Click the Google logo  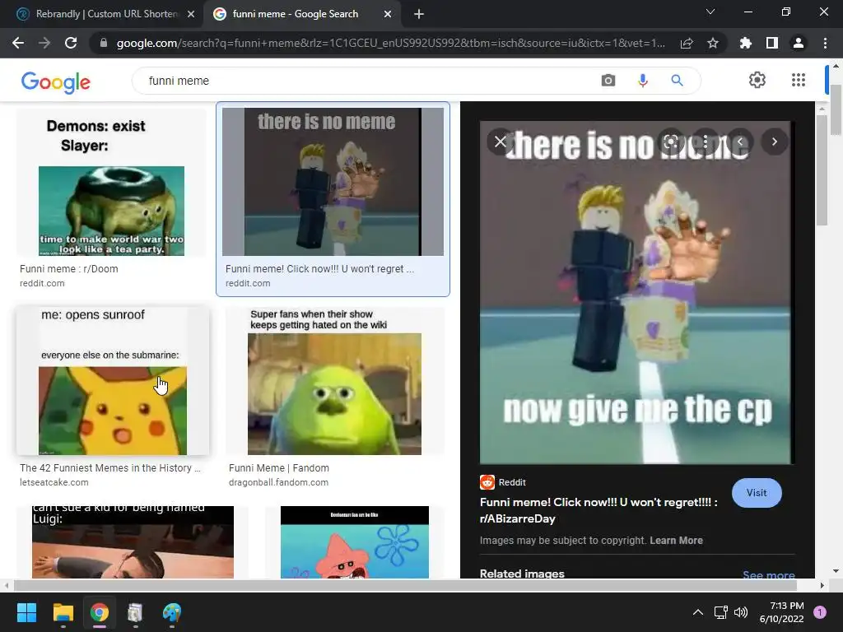pyautogui.click(x=55, y=81)
